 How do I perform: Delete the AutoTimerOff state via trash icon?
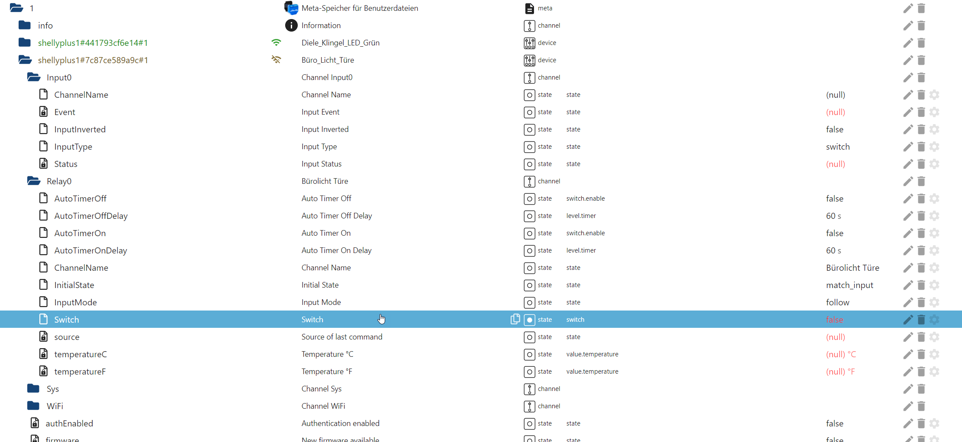921,199
